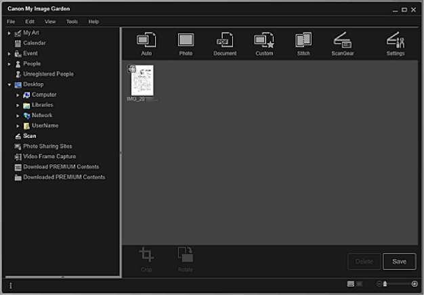Collapse the Desktop tree node
This screenshot has width=424, height=295.
[x=9, y=85]
